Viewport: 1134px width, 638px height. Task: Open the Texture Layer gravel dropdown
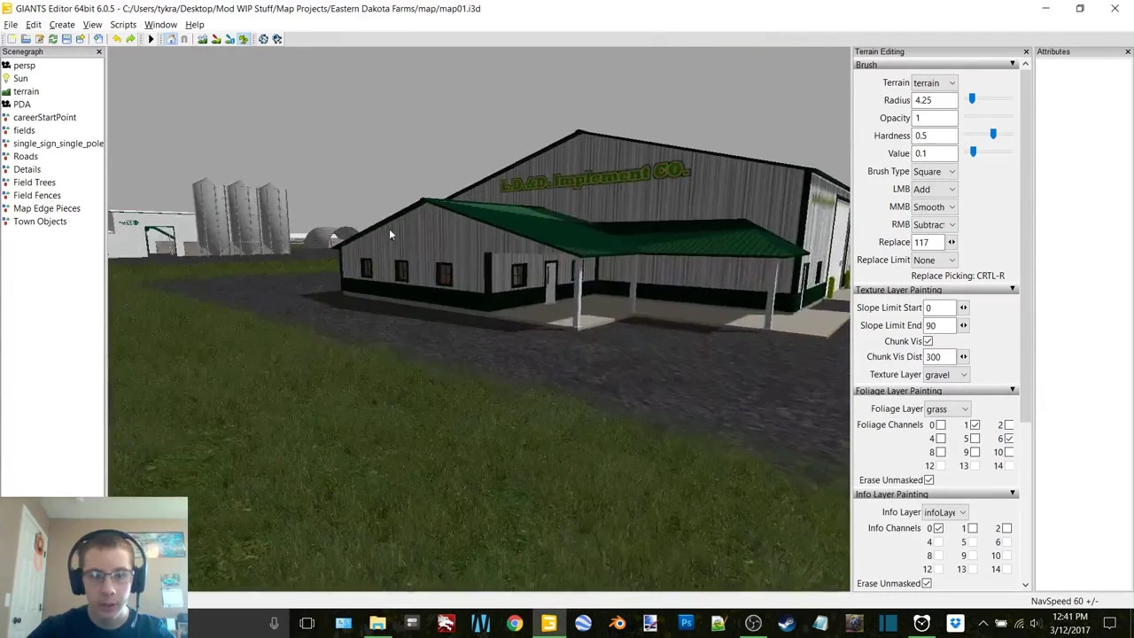pos(946,374)
